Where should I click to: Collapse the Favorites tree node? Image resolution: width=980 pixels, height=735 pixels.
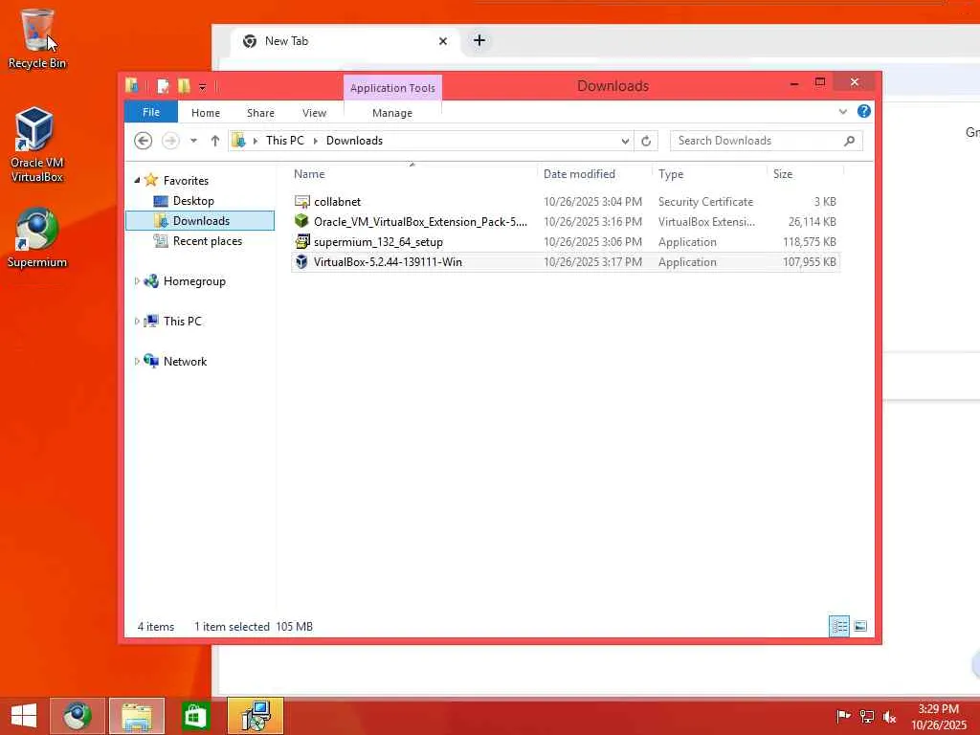pos(137,180)
